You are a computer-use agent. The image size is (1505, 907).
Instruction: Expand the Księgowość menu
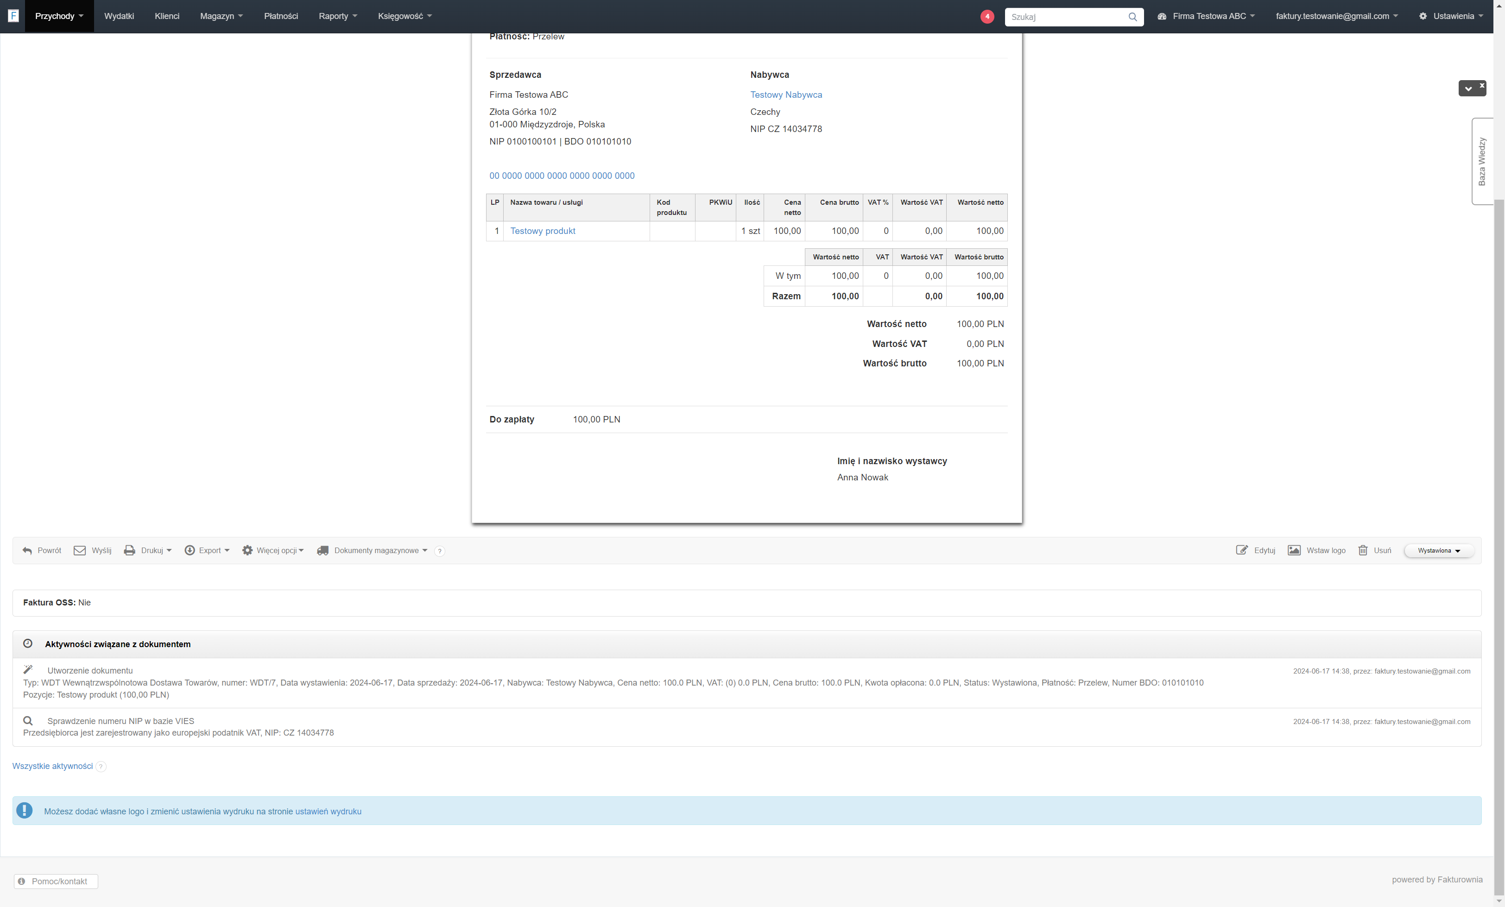point(405,16)
